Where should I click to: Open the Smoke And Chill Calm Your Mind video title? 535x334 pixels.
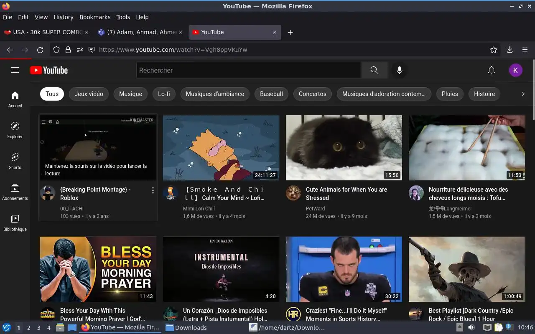(224, 194)
